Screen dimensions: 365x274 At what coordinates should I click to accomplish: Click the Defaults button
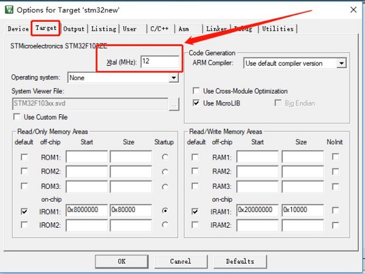[240, 261]
